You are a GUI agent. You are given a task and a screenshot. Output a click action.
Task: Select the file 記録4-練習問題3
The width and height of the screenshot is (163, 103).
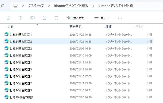pyautogui.click(x=21, y=55)
